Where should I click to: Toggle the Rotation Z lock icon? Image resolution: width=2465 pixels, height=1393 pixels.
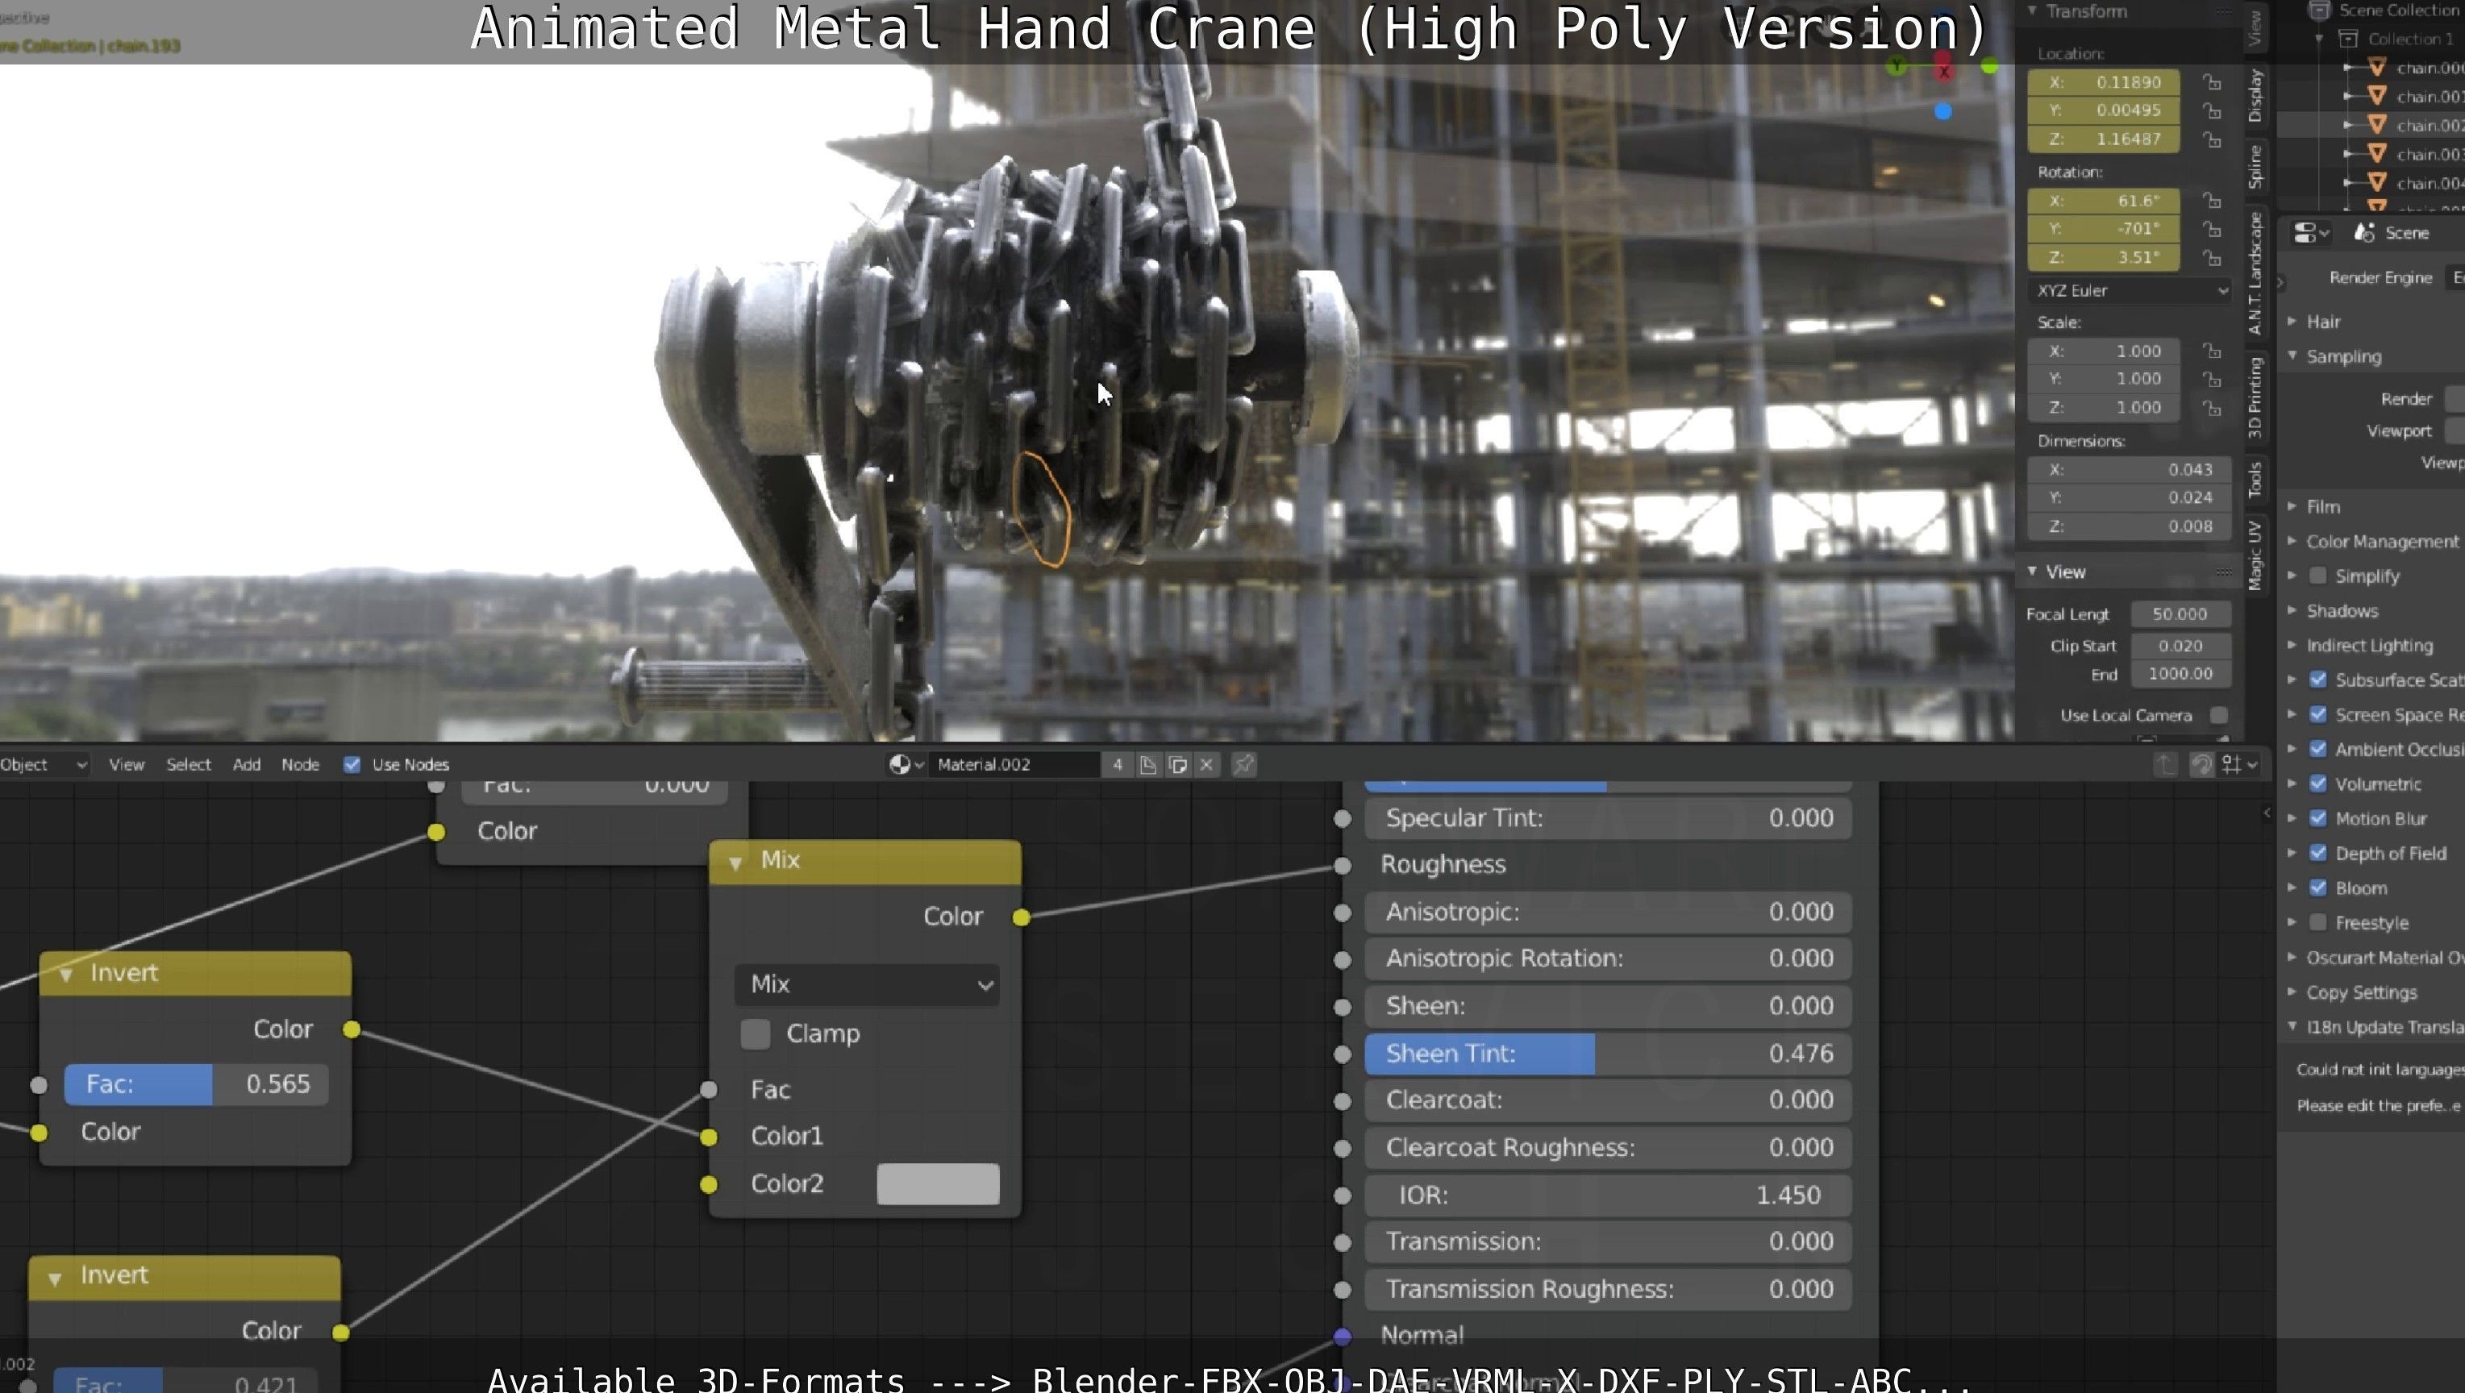2212,258
